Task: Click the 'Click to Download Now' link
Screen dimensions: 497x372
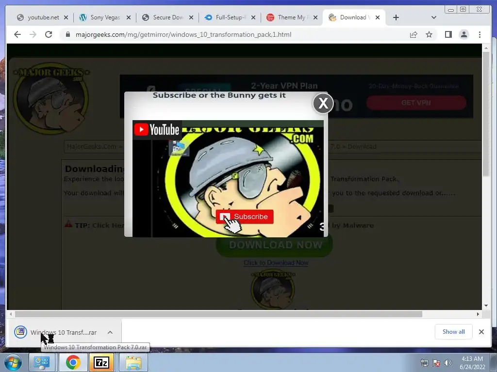Action: pos(276,263)
